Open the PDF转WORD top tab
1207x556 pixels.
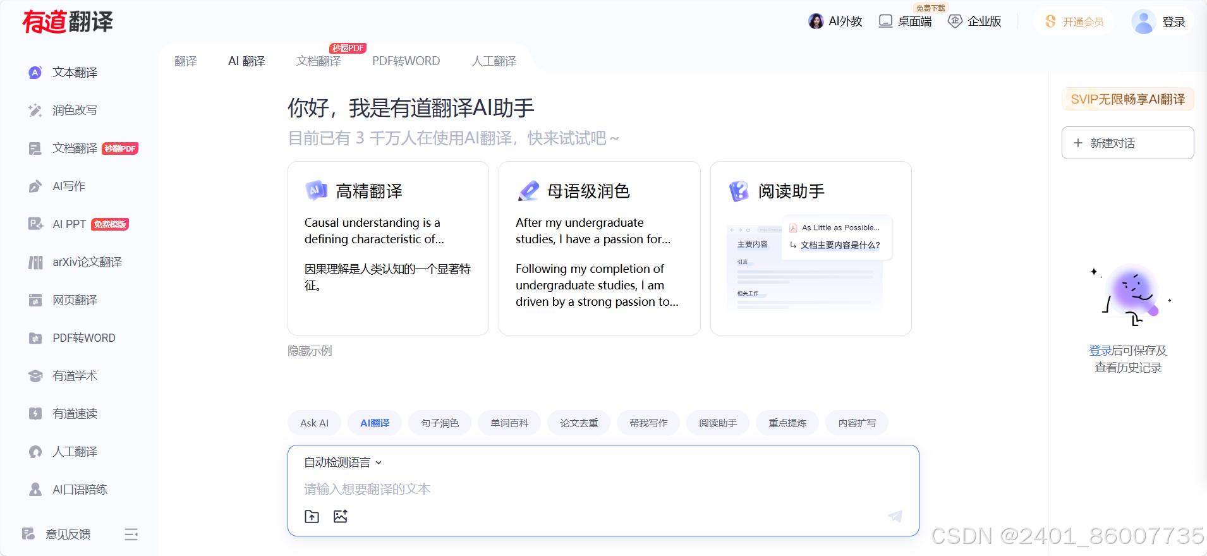click(406, 61)
